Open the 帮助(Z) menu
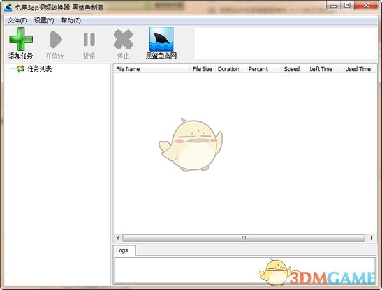This screenshot has height=290, width=382. (x=71, y=20)
